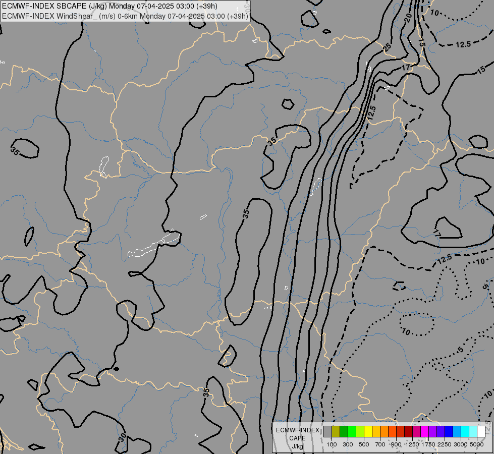
Task: Click the ECMWF-INDEX label inside the legend
Action: [297, 430]
